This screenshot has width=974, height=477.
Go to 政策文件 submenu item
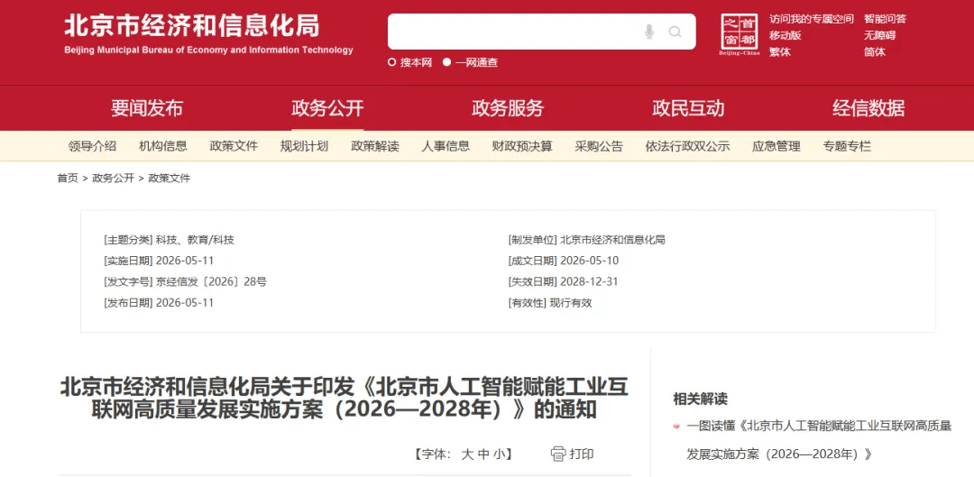pyautogui.click(x=234, y=147)
